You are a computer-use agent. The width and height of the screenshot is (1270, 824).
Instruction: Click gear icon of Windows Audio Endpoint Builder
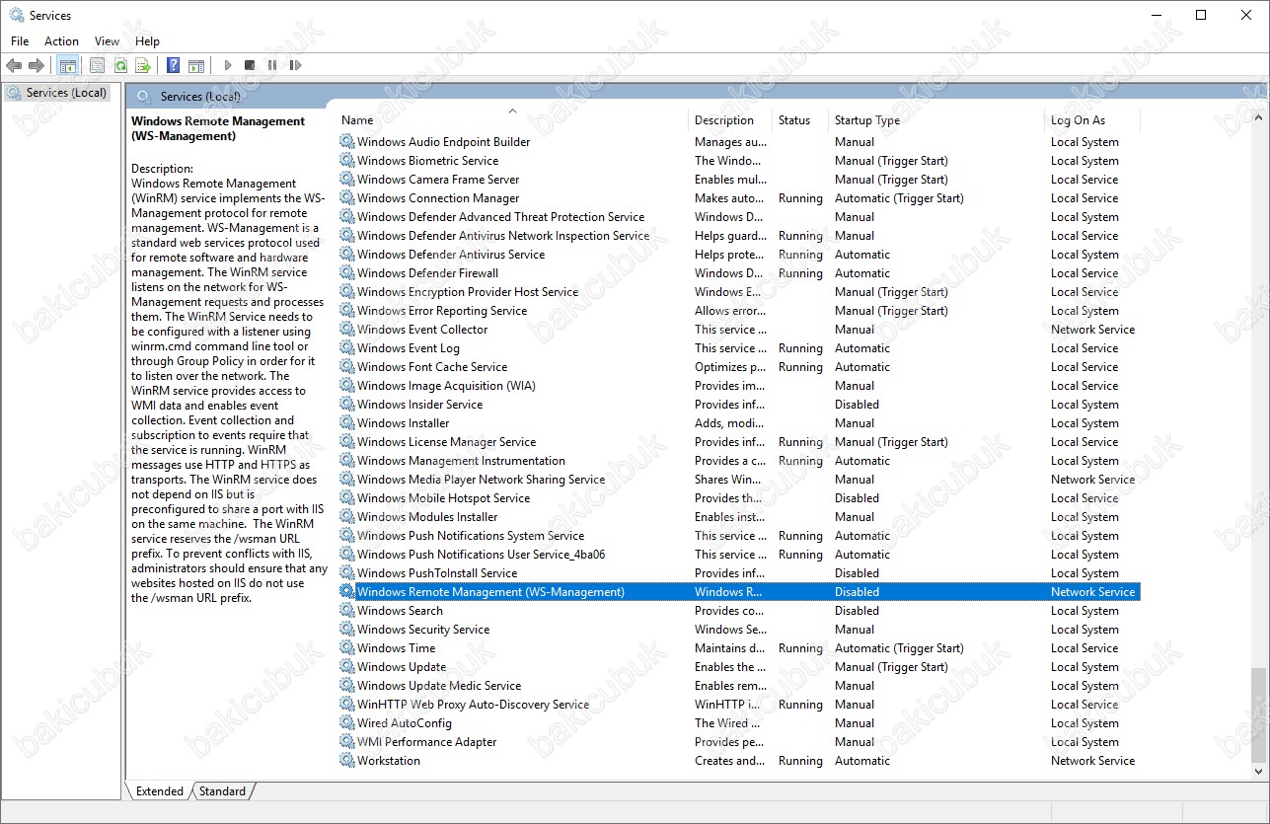tap(346, 142)
